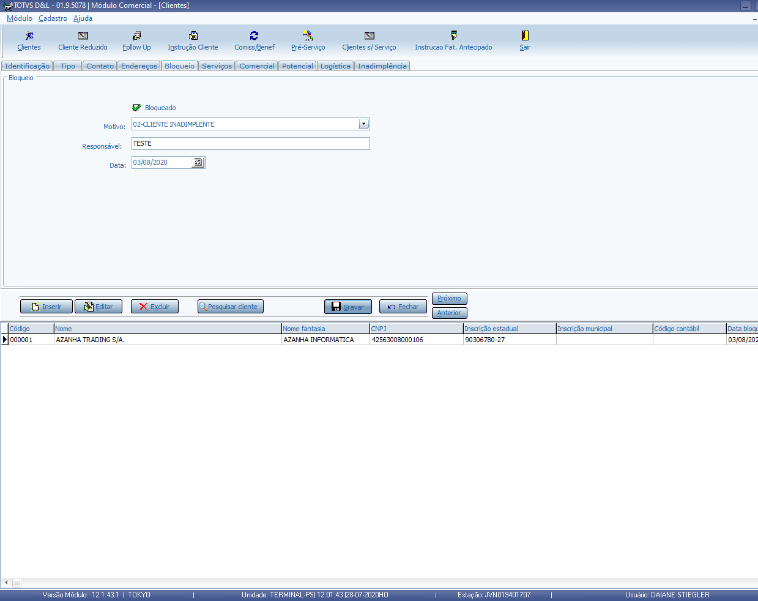
Task: Open the Comiss/Benef toolbar icon
Action: tap(254, 36)
